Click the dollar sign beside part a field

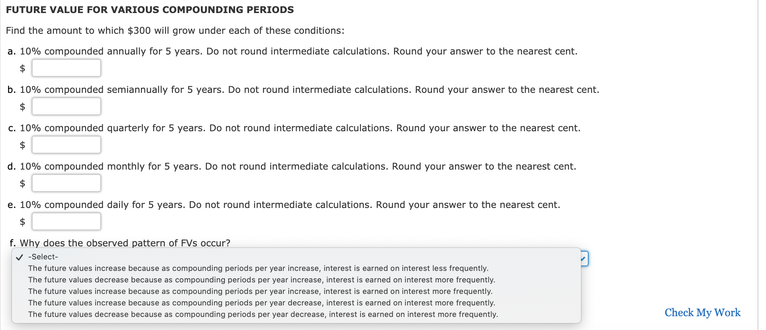22,68
